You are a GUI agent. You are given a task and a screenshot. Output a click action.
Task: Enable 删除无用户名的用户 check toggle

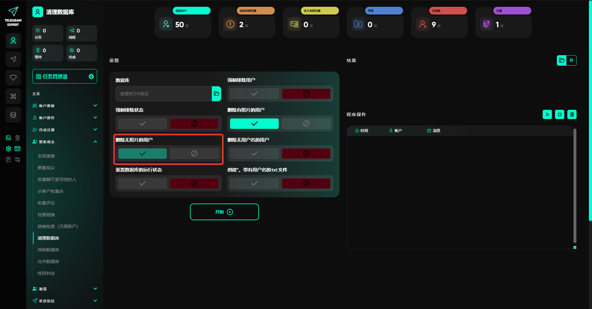(254, 154)
